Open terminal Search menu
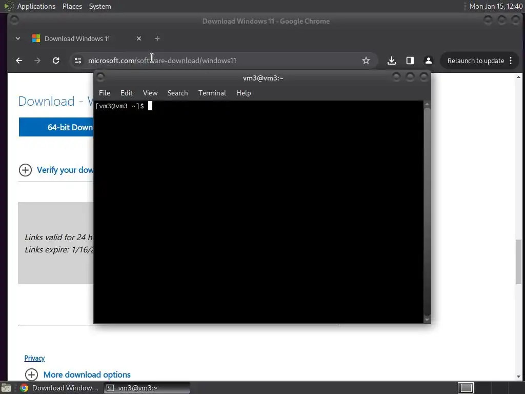This screenshot has height=394, width=525. tap(177, 93)
